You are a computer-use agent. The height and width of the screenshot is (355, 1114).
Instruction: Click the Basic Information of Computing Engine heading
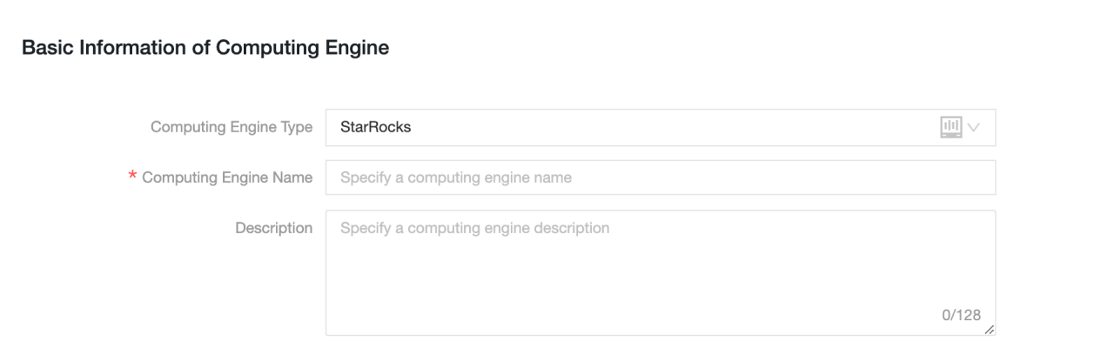click(x=205, y=49)
